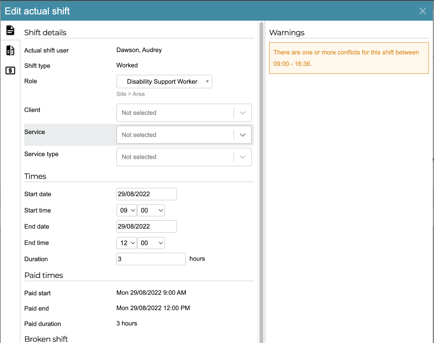Click the 'Paid times' section heading
This screenshot has width=434, height=343.
click(x=44, y=275)
